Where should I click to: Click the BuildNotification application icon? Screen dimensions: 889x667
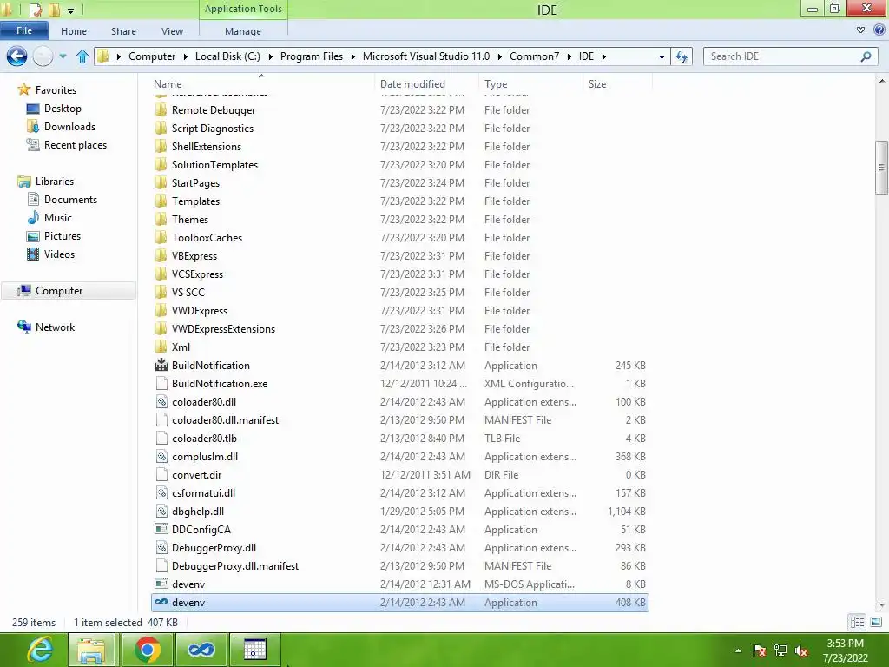[x=161, y=365]
